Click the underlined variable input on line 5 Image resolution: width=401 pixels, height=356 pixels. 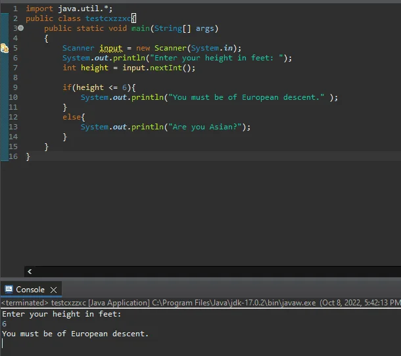tap(110, 48)
